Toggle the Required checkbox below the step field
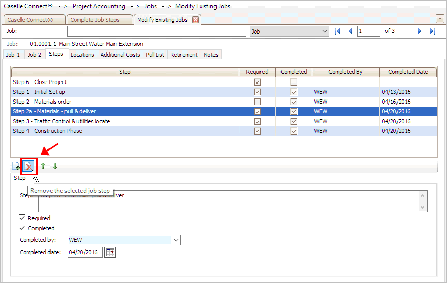The height and width of the screenshot is (283, 447). 22,218
